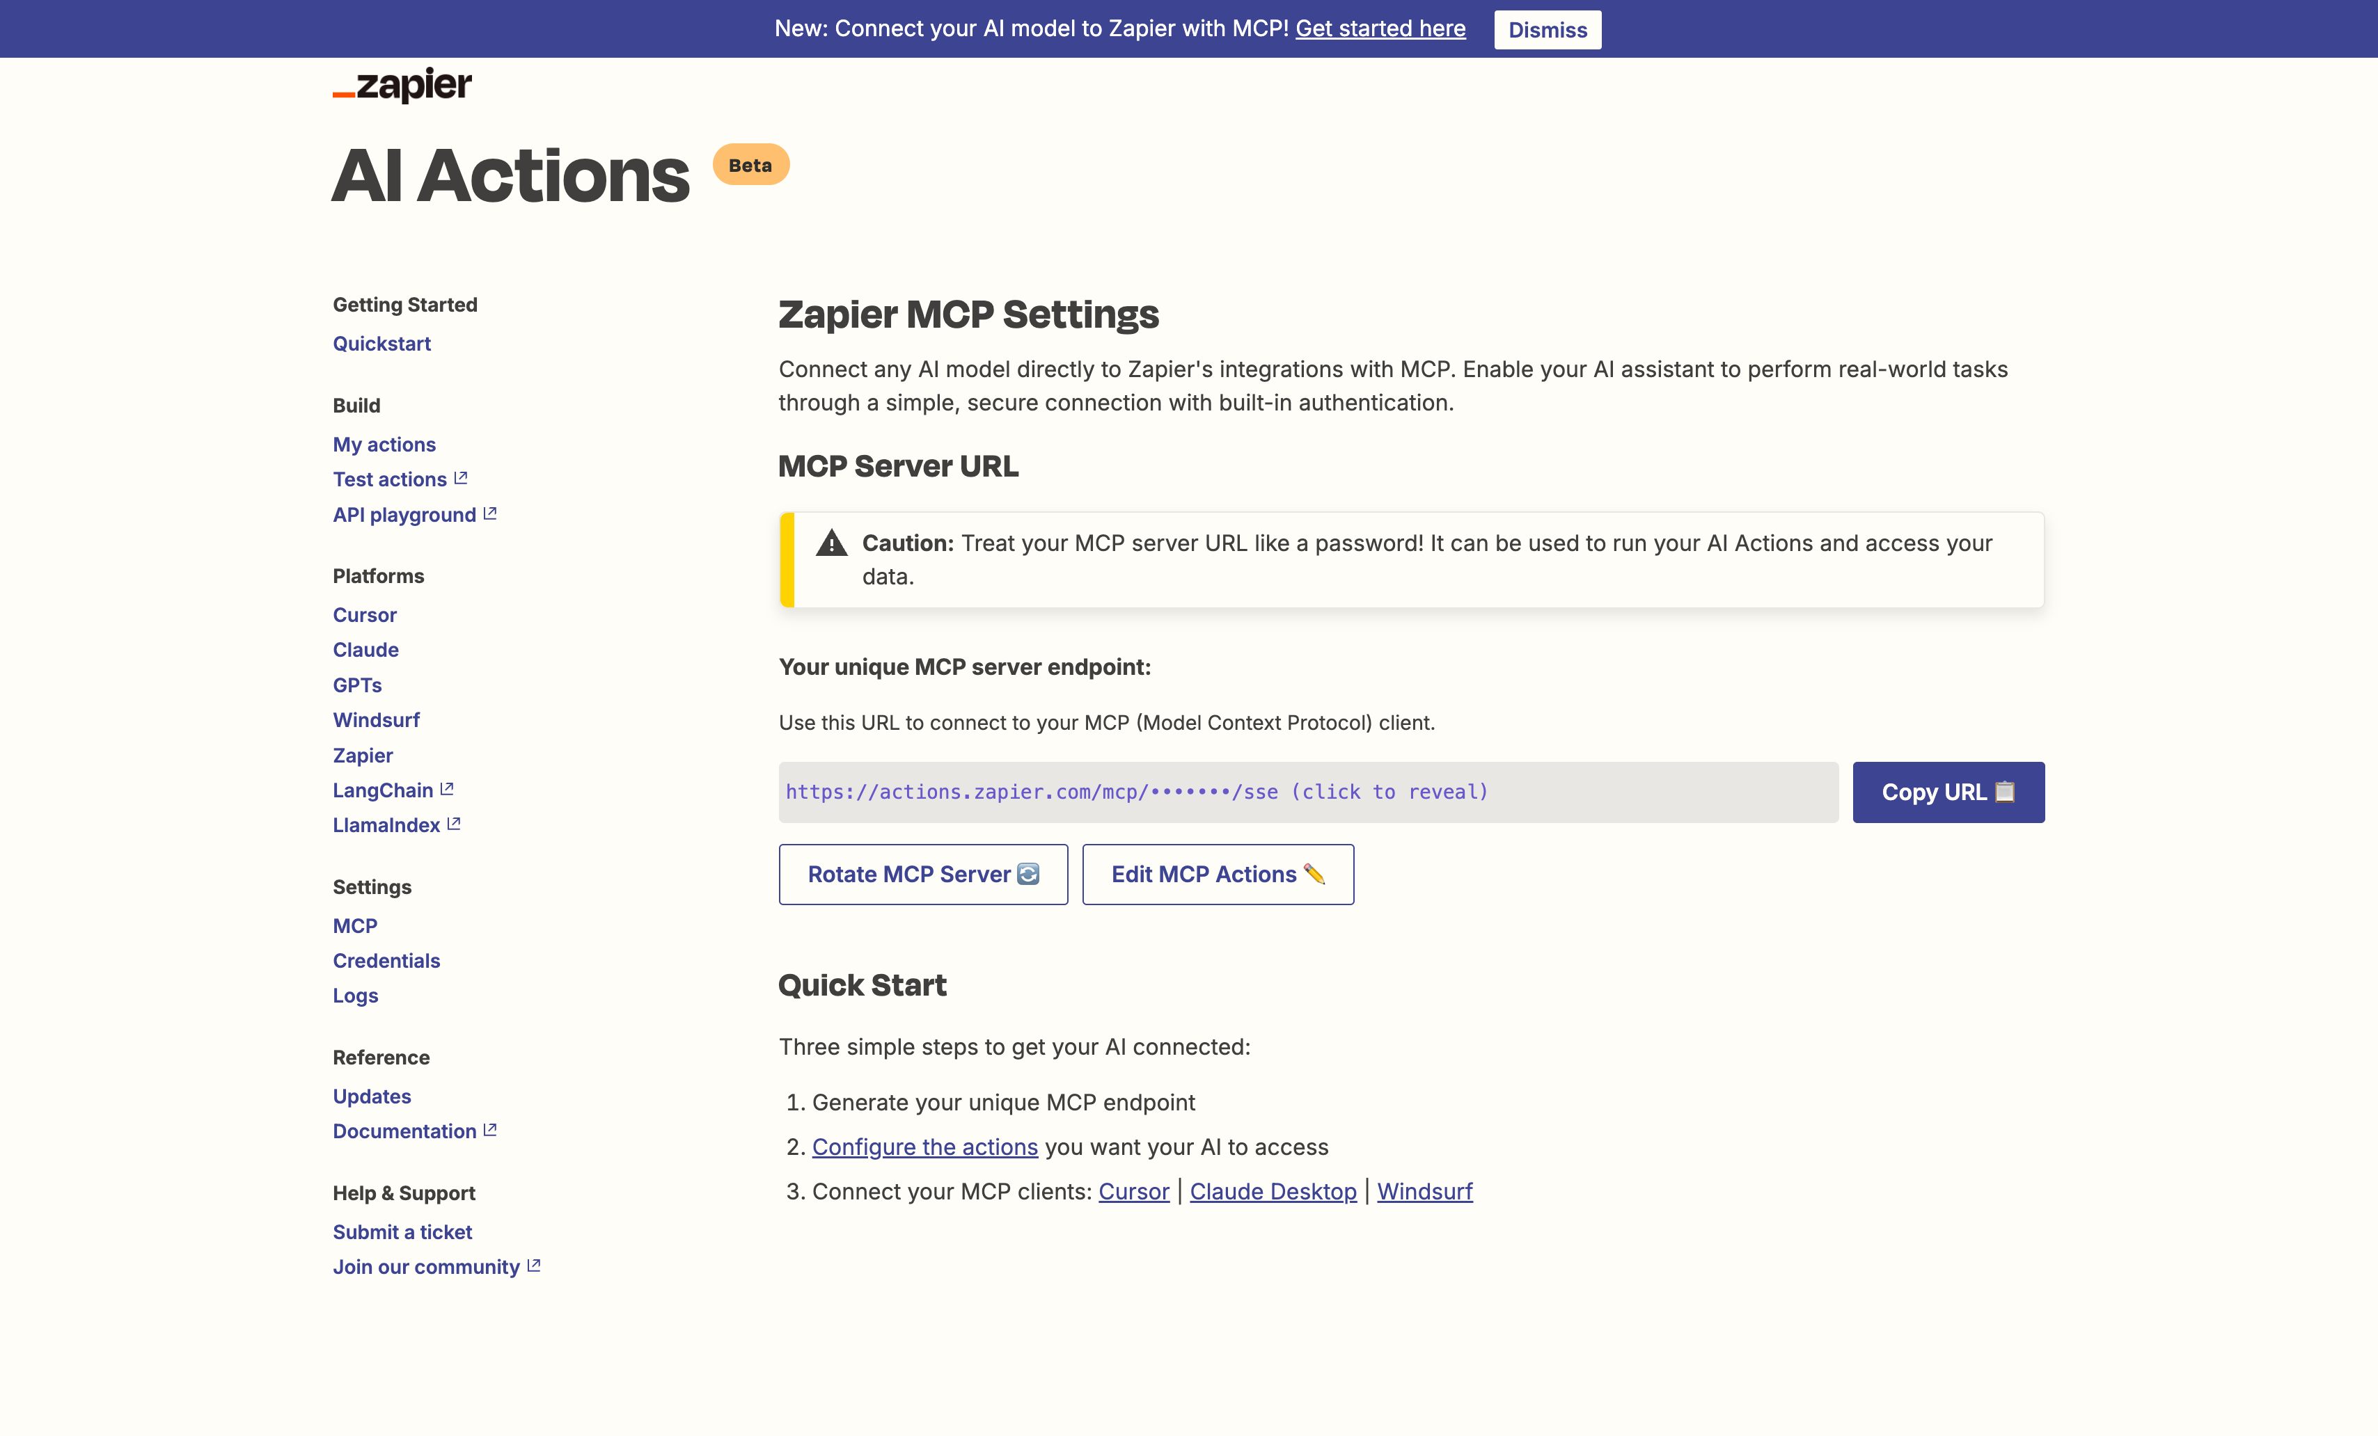This screenshot has width=2378, height=1436.
Task: Dismiss the top announcement banner
Action: pos(1547,30)
